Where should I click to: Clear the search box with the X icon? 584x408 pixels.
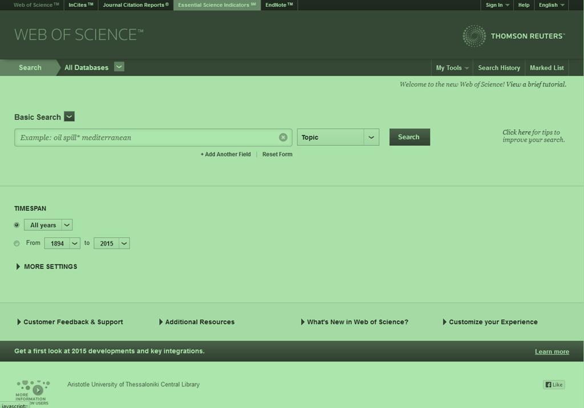[283, 137]
